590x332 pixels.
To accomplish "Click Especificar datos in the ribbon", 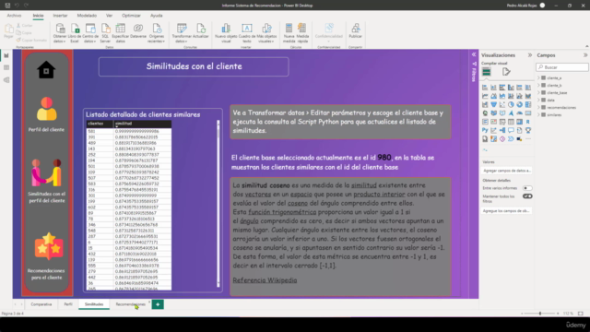I will [x=121, y=33].
